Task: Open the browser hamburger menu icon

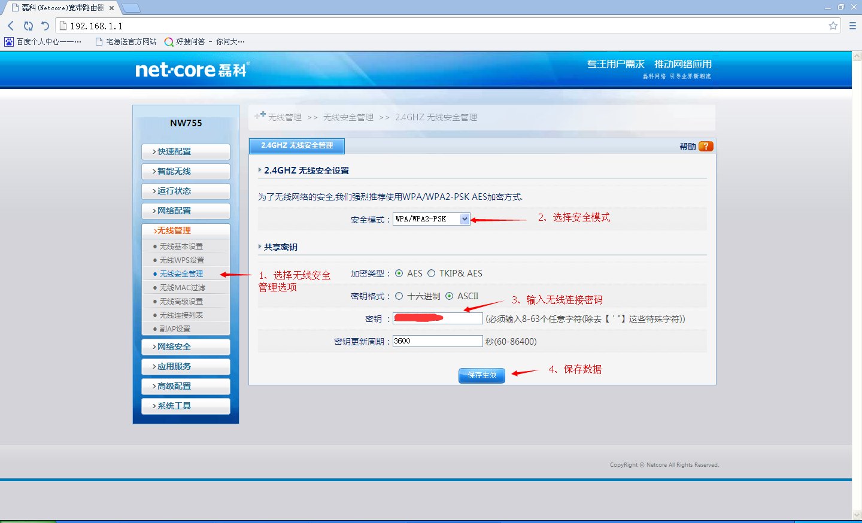Action: [852, 26]
